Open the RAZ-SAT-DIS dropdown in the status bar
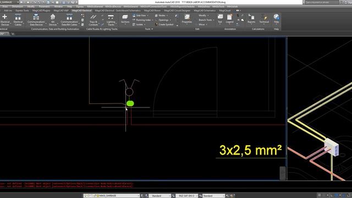Viewport: 352px width, 198px height. point(186,196)
